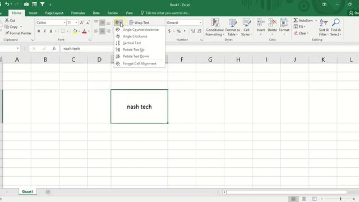This screenshot has width=359, height=202.
Task: Switch to the Insert ribbon tab
Action: tap(33, 13)
